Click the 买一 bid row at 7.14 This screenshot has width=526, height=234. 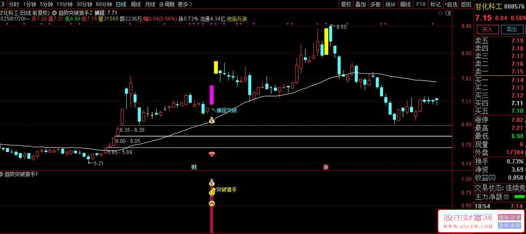click(x=500, y=80)
